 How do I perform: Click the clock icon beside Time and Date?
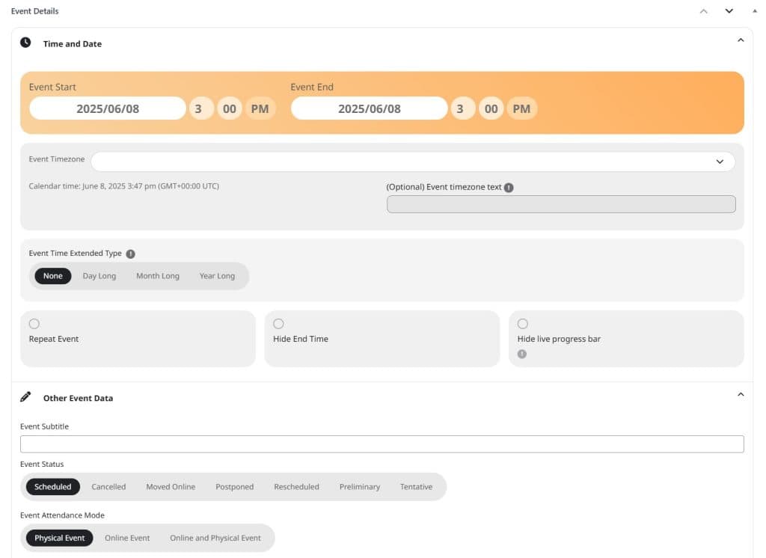[x=25, y=43]
